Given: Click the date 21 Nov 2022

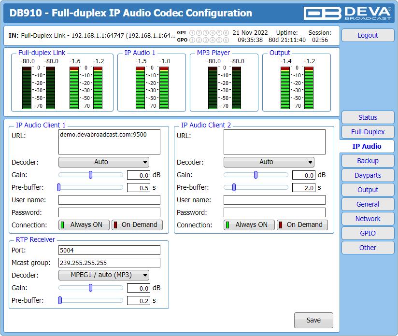Looking at the screenshot, I should pyautogui.click(x=250, y=33).
